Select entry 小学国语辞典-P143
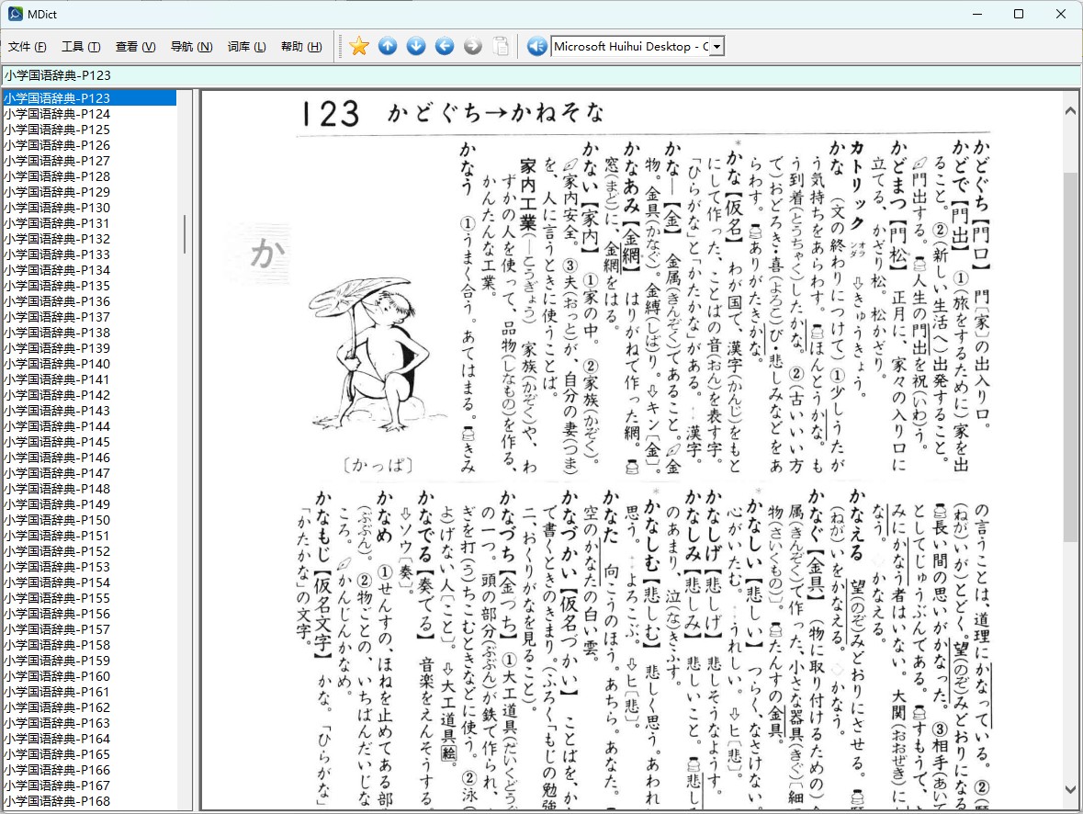The image size is (1083, 814). 89,411
